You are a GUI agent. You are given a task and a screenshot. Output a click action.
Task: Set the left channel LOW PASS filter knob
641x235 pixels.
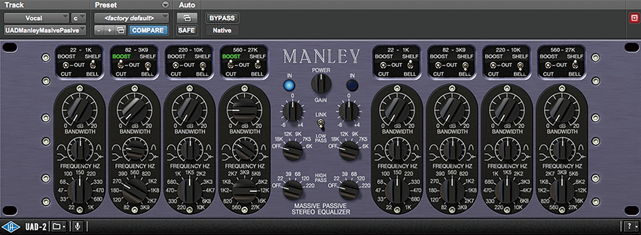292,150
